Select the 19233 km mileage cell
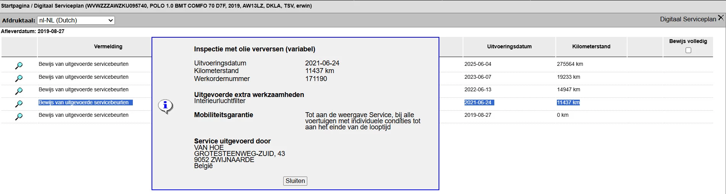This screenshot has width=726, height=194. point(568,77)
